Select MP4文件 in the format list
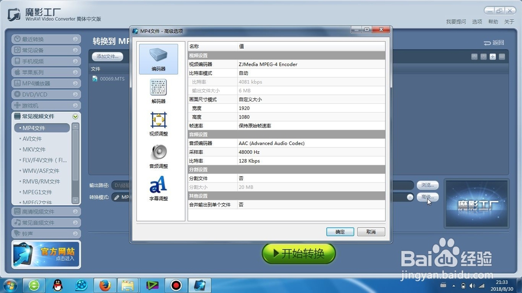Image resolution: width=522 pixels, height=293 pixels. tap(42, 128)
